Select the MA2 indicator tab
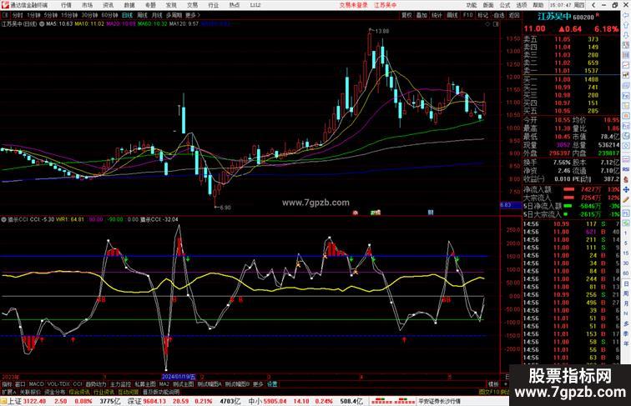631x406 pixels. point(164,383)
